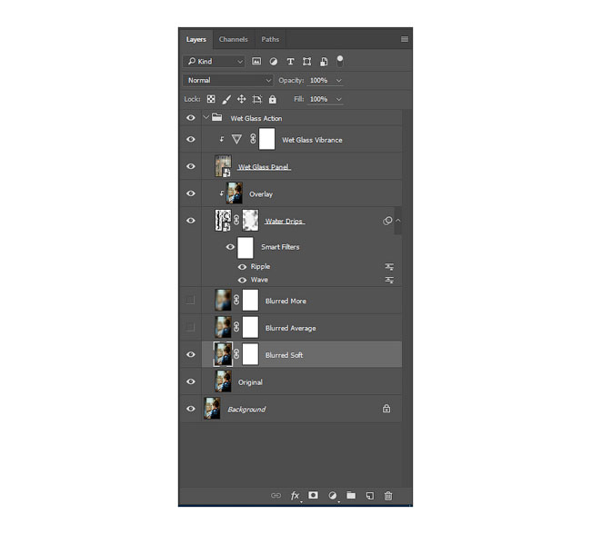Open the Normal blend mode dropdown
This screenshot has height=534, width=591.
point(227,80)
